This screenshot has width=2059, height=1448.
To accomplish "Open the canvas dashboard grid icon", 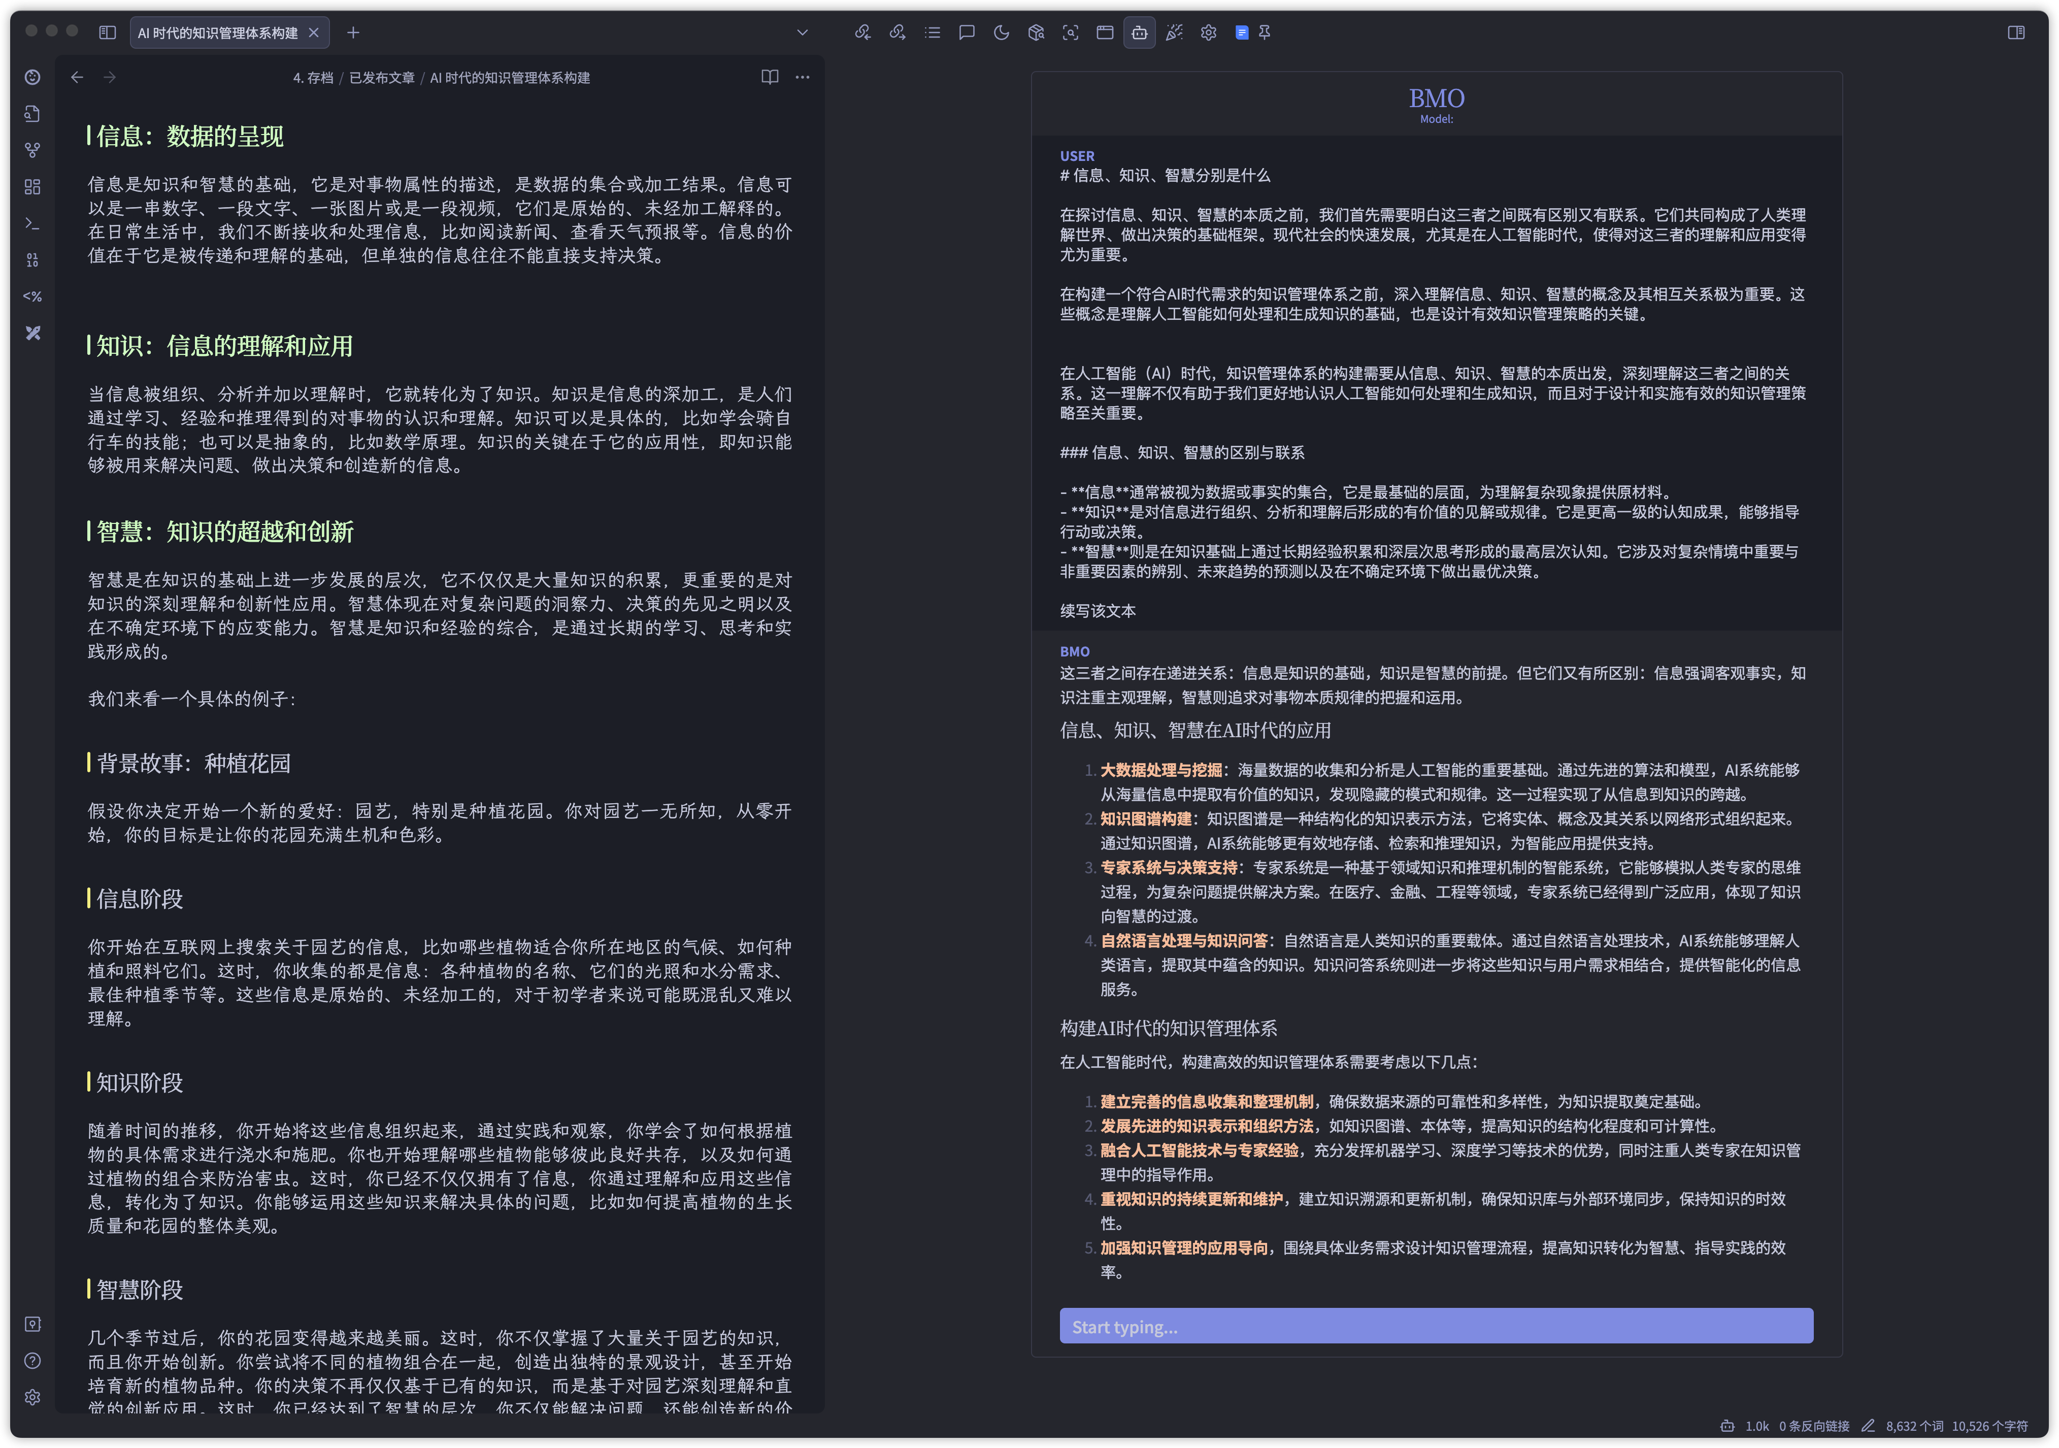I will 32,187.
